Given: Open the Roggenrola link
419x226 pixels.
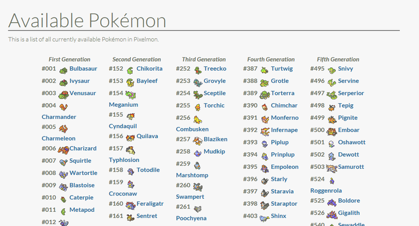Looking at the screenshot, I should [x=326, y=191].
